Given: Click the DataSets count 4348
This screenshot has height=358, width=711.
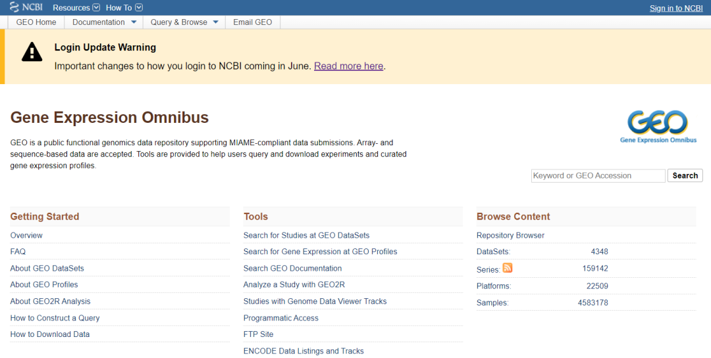Looking at the screenshot, I should [600, 252].
